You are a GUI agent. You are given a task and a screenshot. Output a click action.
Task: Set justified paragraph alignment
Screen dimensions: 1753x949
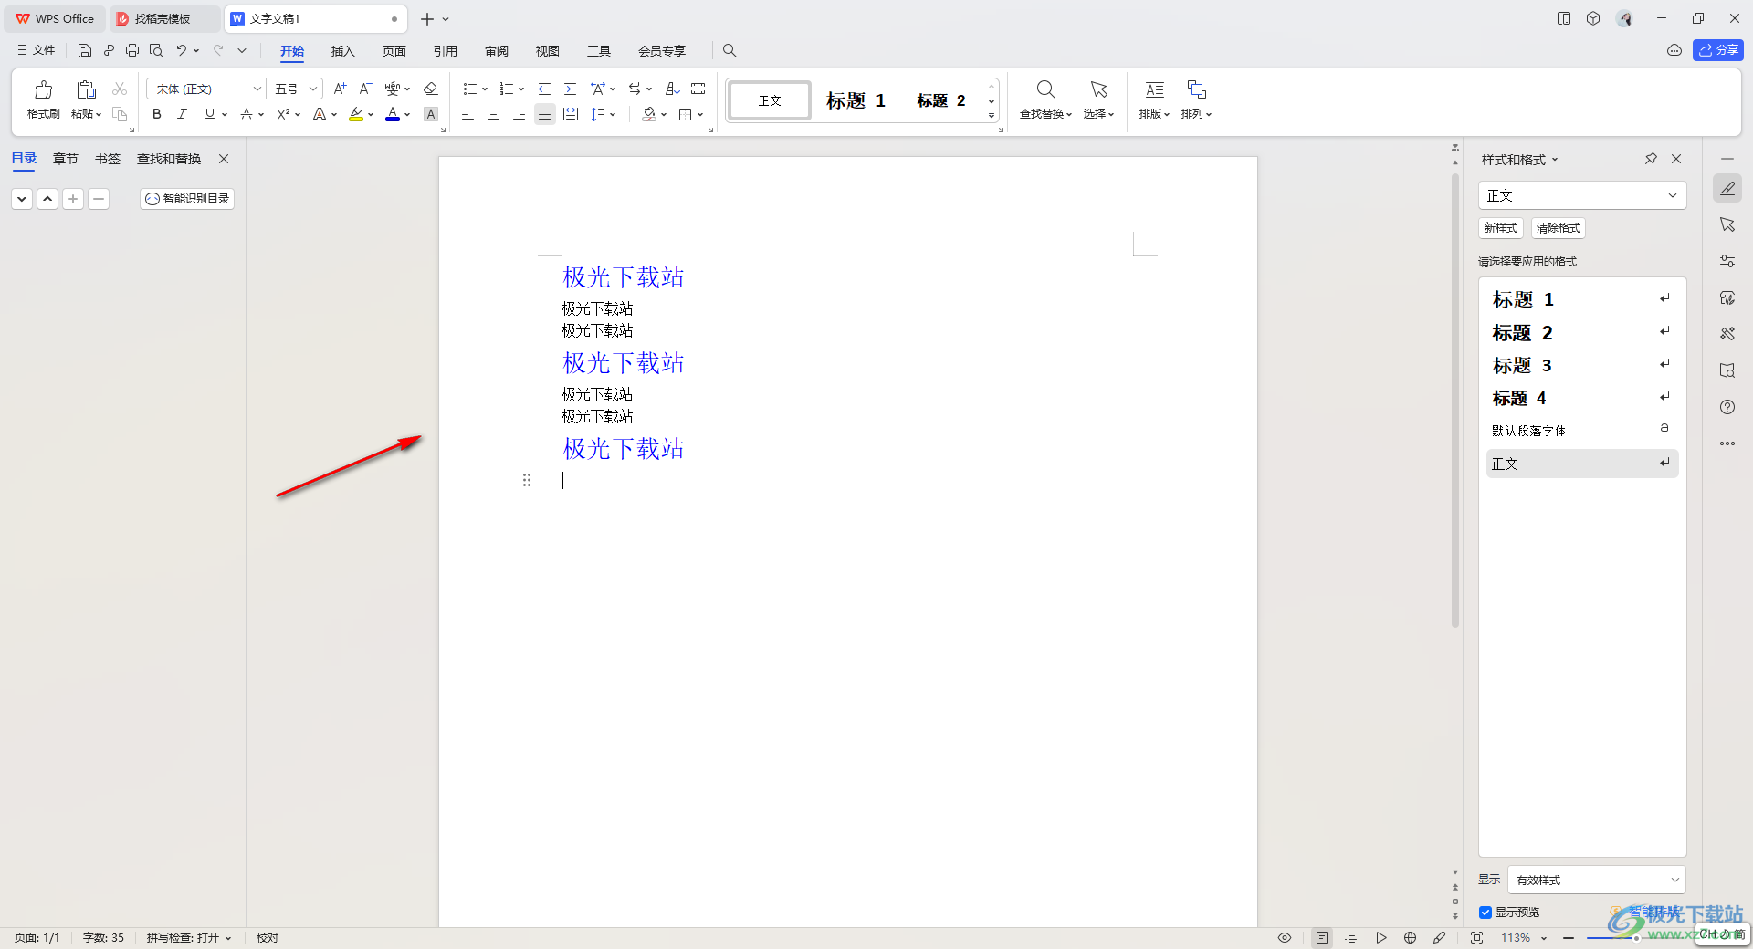tap(544, 114)
